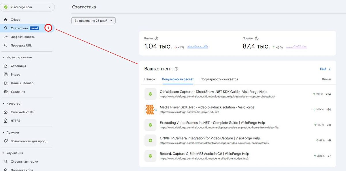Image resolution: width=346 pixels, height=171 pixels.
Task: Click the help icon next to Показы
Action: coord(257,38)
